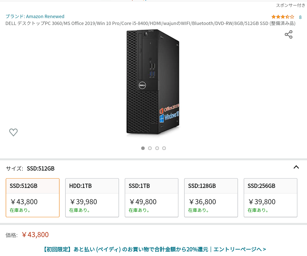Image resolution: width=307 pixels, height=256 pixels.
Task: Pick the SSD:128GB size option
Action: click(x=211, y=198)
